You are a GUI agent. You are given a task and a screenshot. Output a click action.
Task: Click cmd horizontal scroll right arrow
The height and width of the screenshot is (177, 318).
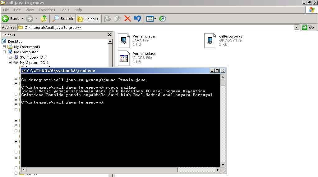218,170
